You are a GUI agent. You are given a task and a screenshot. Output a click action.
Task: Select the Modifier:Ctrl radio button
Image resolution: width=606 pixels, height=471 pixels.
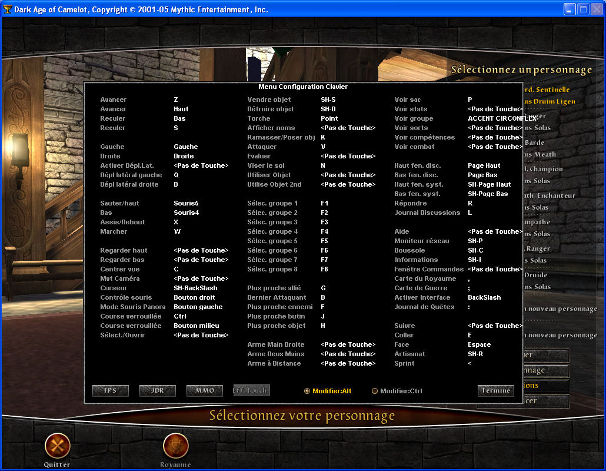click(x=375, y=391)
